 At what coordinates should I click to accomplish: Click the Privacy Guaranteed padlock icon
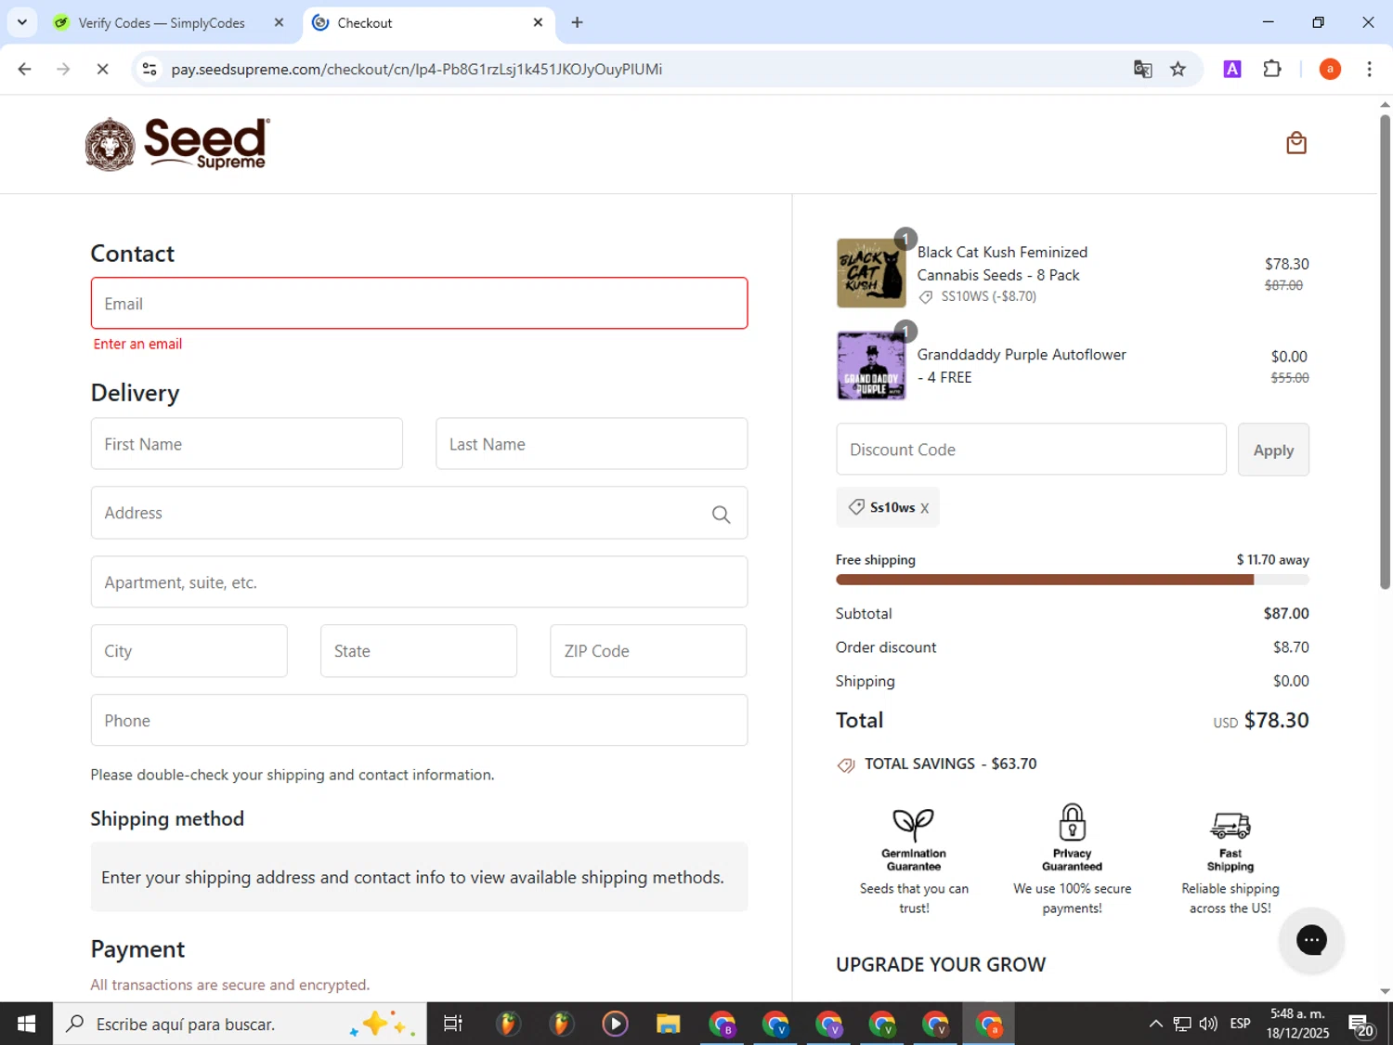[x=1073, y=822]
